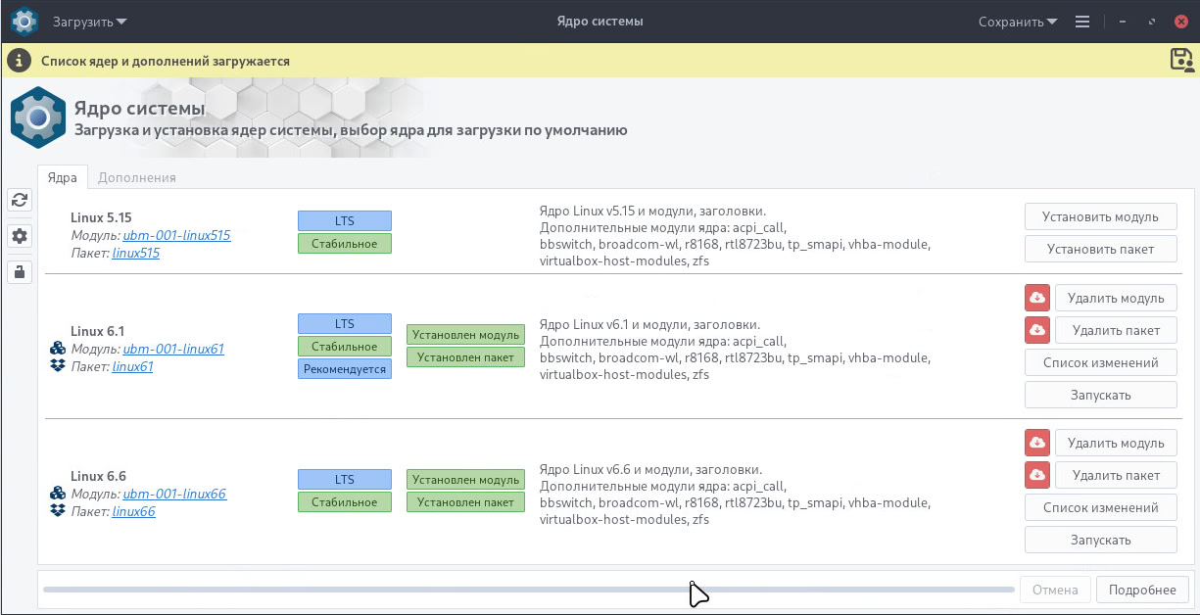
Task: Click Установлен пакет tag for Linux 6.6
Action: 465,502
